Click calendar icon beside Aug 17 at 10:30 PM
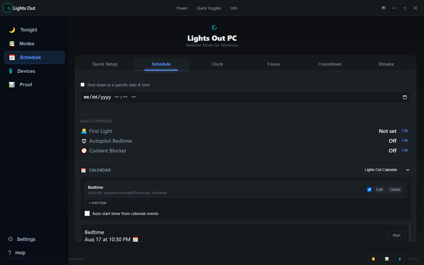The width and height of the screenshot is (424, 265). tap(135, 239)
